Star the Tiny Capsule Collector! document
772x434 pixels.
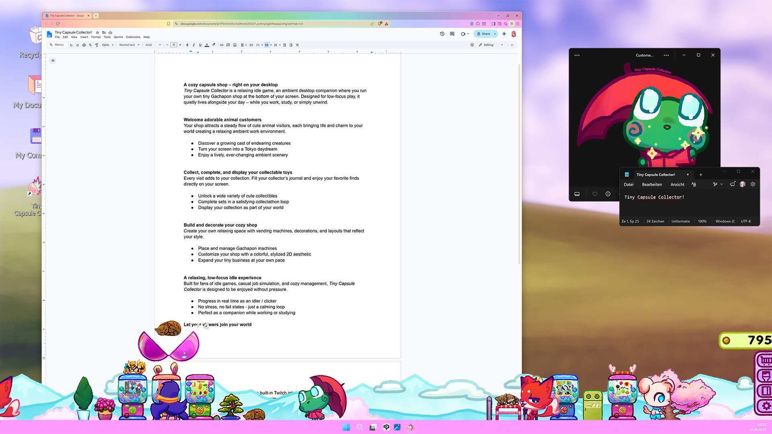point(97,33)
